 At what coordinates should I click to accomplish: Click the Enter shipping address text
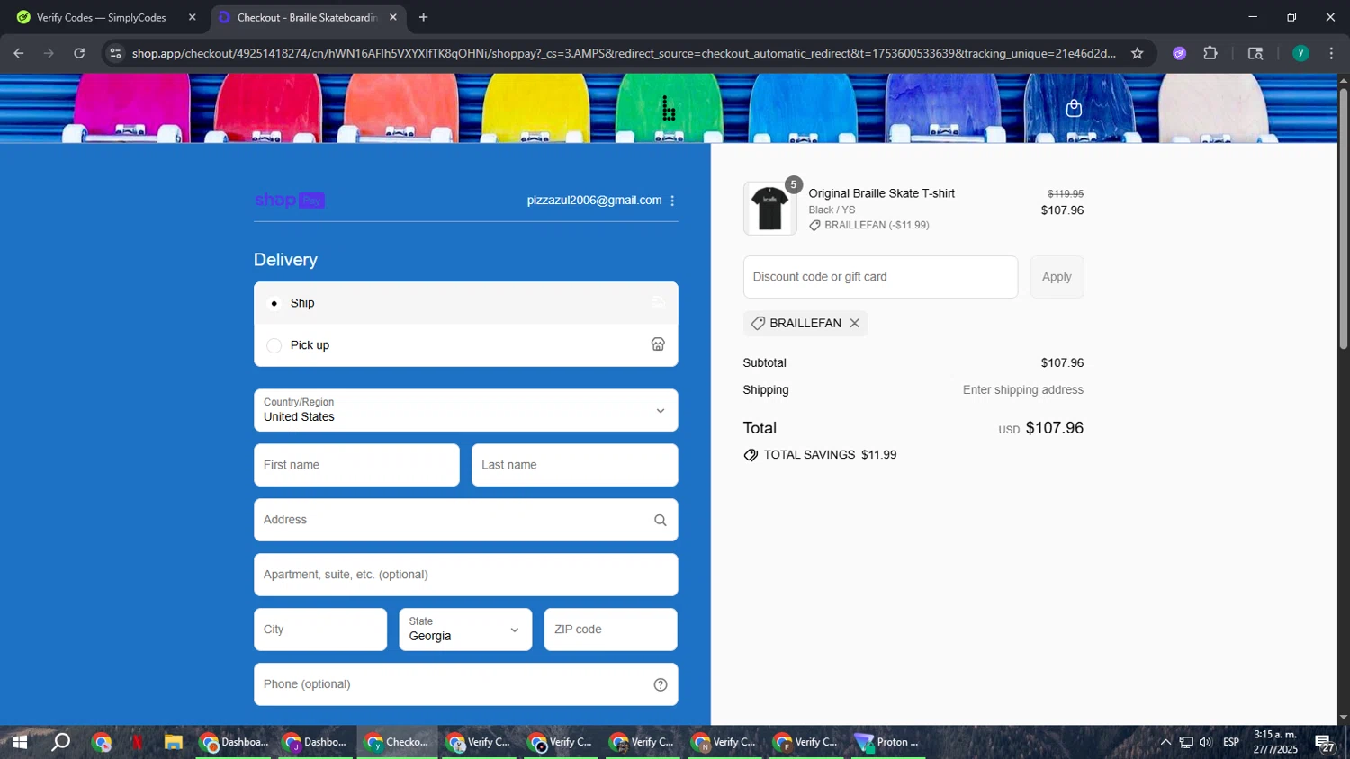click(x=1023, y=390)
